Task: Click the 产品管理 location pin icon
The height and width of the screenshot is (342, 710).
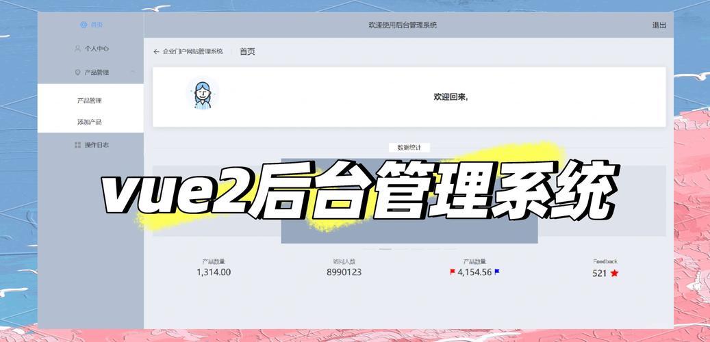Action: click(77, 73)
